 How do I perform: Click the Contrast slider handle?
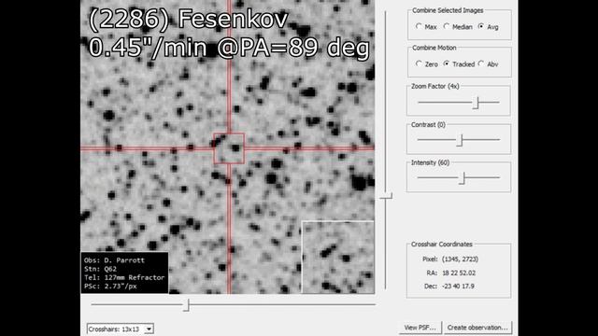tap(460, 140)
